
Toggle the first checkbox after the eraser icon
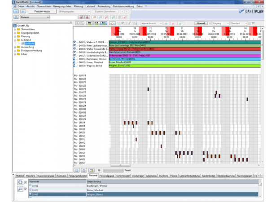119,23
